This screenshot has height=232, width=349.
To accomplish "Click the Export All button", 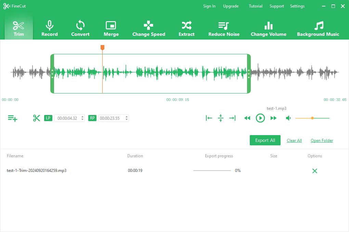I will pyautogui.click(x=265, y=140).
